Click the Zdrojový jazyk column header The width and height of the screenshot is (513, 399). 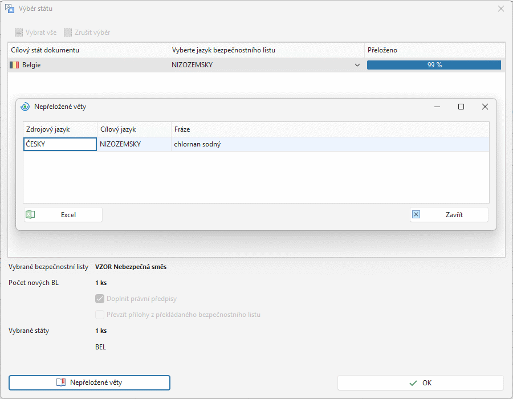60,129
